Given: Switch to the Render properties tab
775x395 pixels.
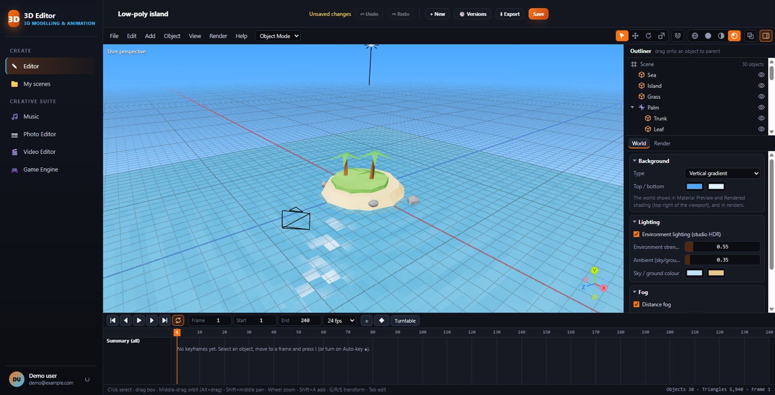Looking at the screenshot, I should [x=662, y=143].
